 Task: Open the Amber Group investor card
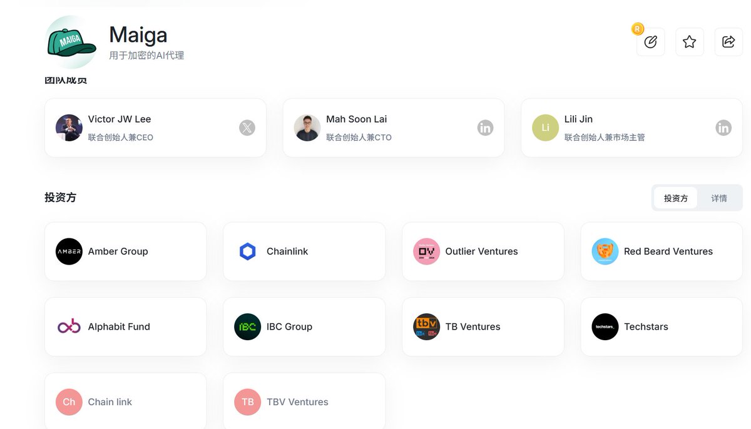click(126, 251)
